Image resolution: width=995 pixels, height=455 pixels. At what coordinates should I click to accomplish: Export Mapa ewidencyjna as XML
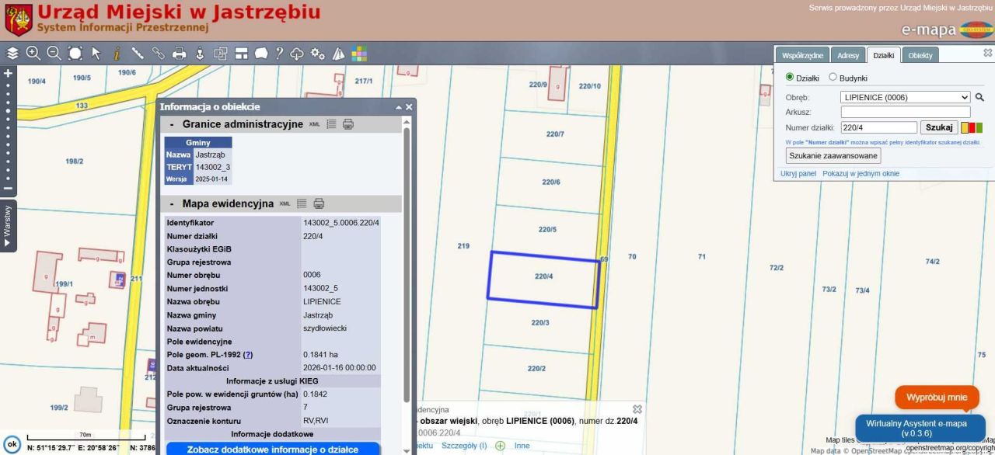[x=285, y=203]
